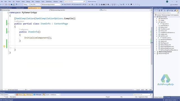Switch to the Git Changes tab
180x101 pixels.
167,97
